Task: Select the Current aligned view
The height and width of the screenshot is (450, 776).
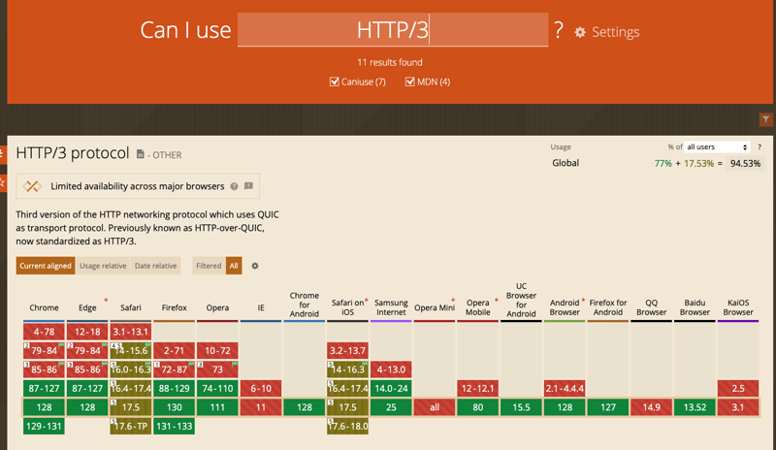Action: 46,266
